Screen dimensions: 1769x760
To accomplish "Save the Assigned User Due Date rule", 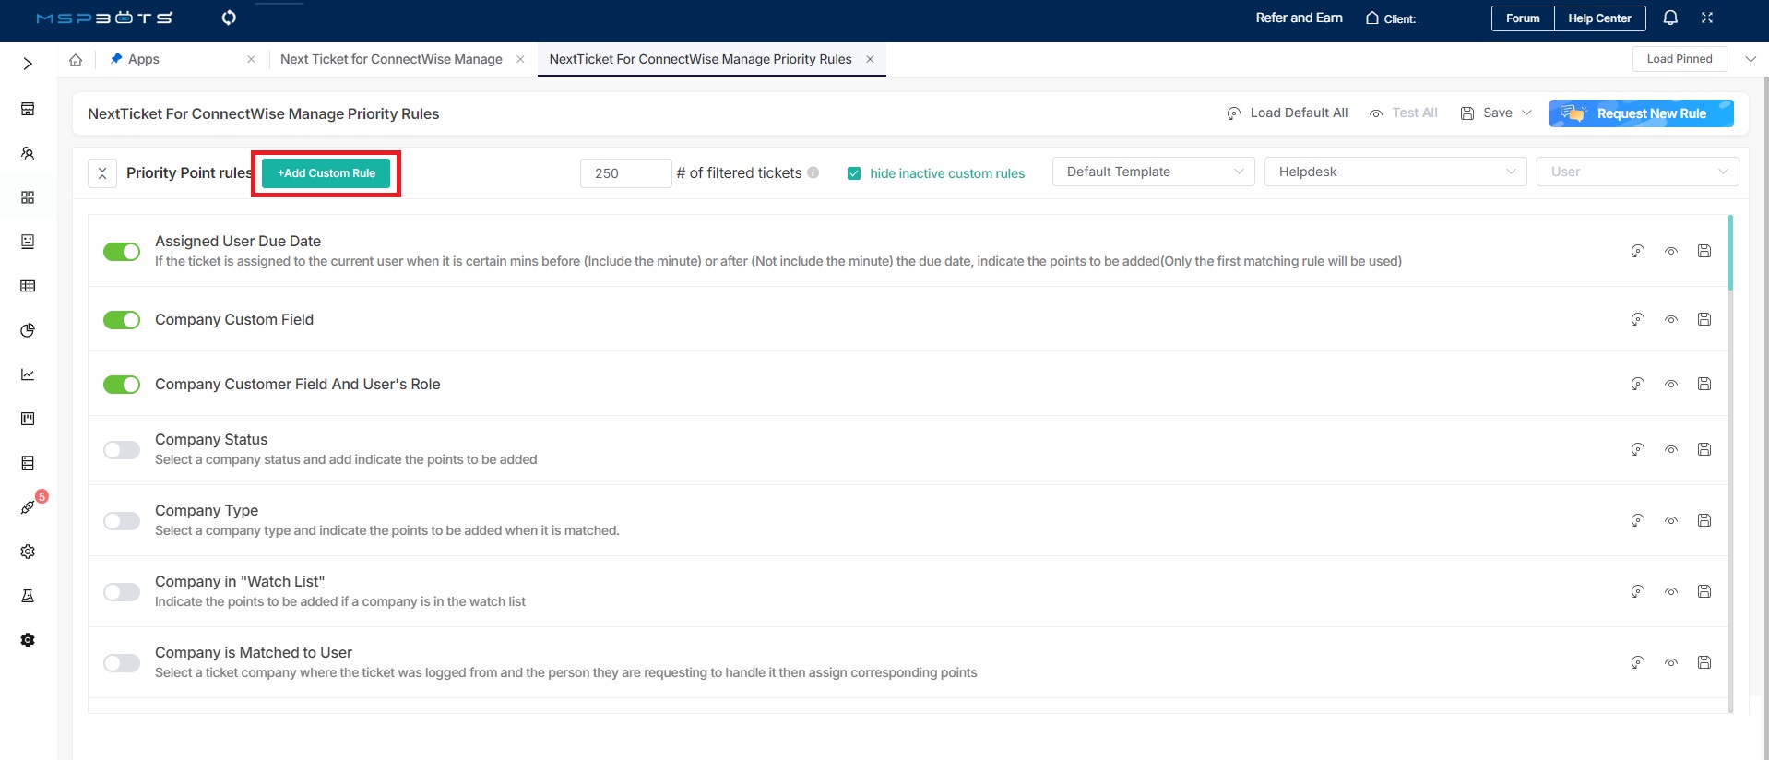I will click(x=1704, y=251).
